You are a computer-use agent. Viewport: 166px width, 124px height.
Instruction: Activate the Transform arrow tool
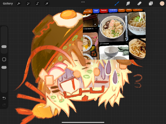click(x=47, y=3)
